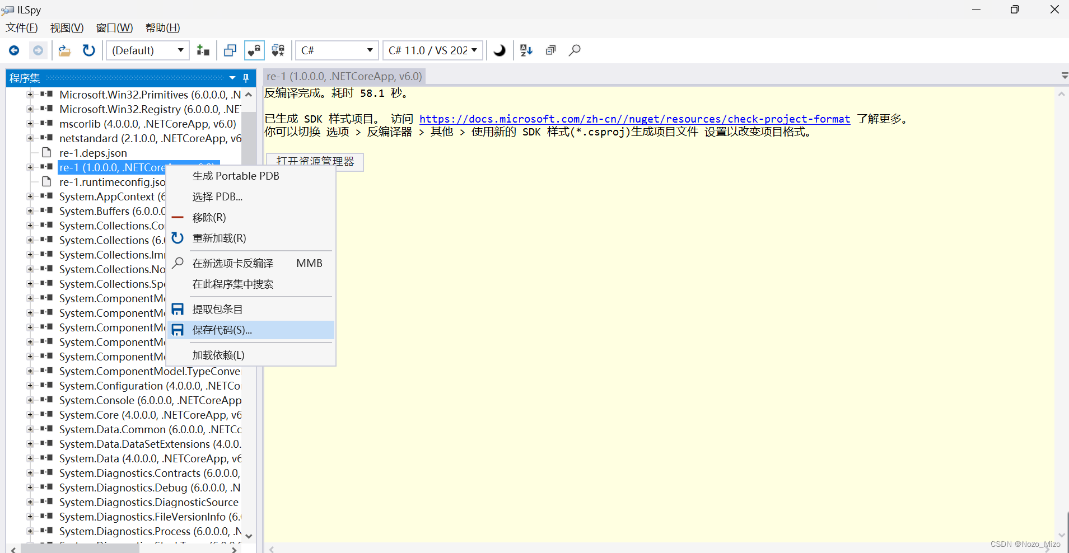This screenshot has height=553, width=1069.
Task: Click the manage assembly lists icon
Action: pos(203,50)
